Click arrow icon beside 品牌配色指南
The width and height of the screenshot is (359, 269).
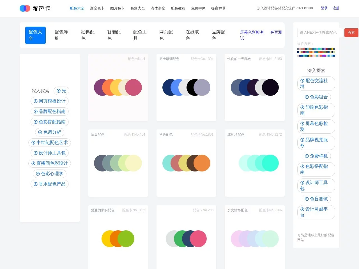36,112
